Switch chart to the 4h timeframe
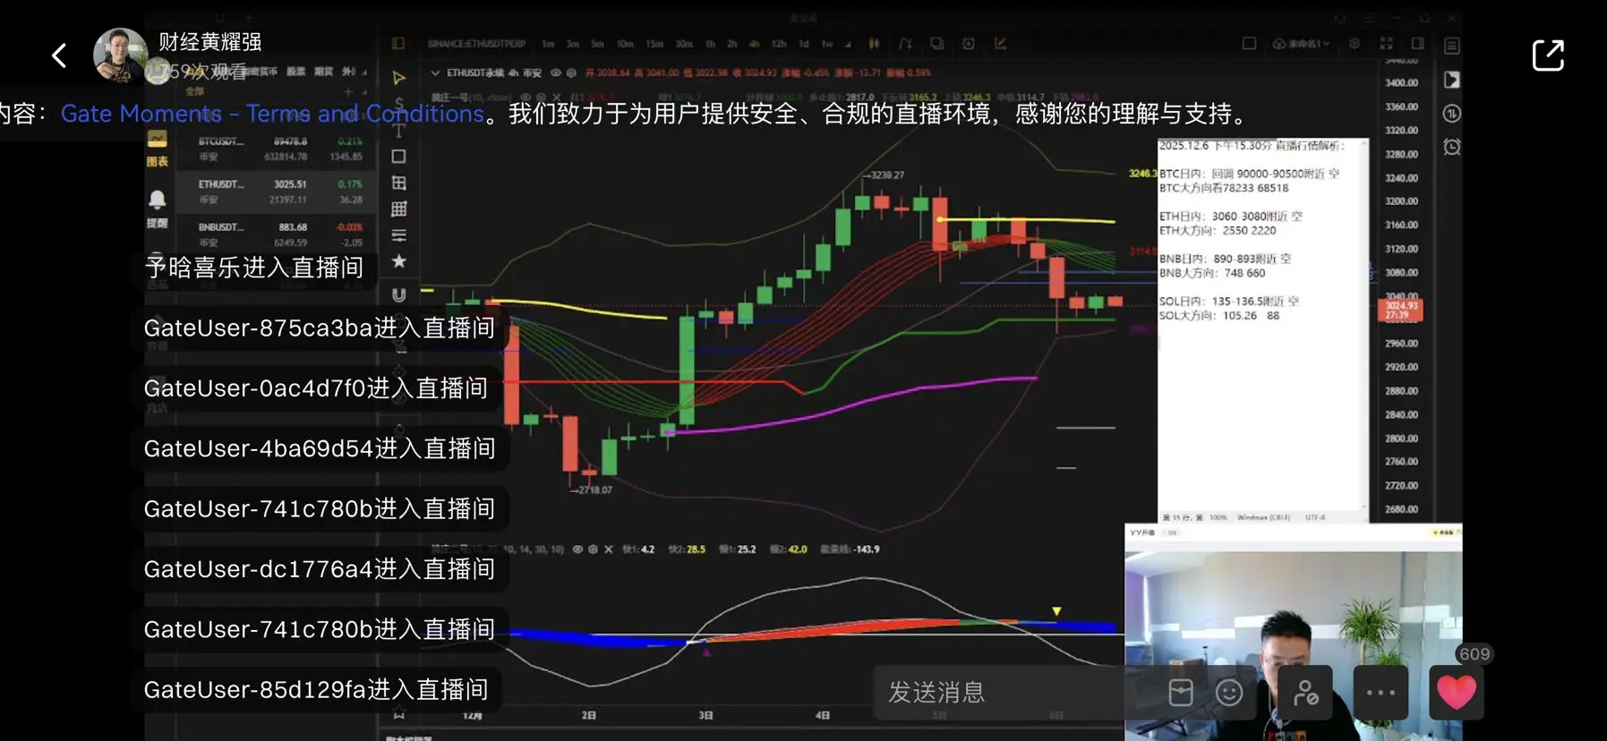 [754, 44]
